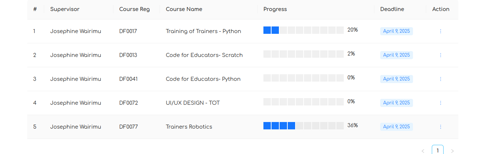Select course registration DF0041 cell

point(128,79)
